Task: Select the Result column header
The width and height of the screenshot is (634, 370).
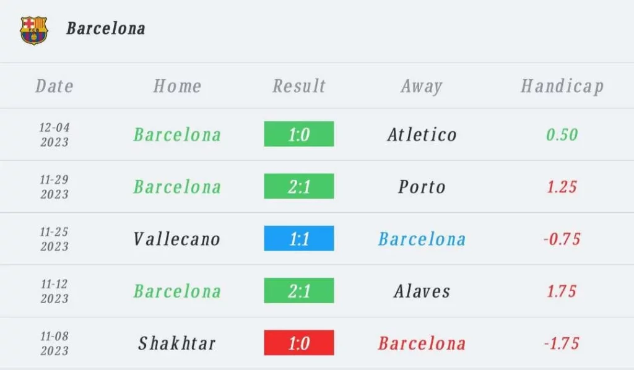Action: (x=299, y=86)
